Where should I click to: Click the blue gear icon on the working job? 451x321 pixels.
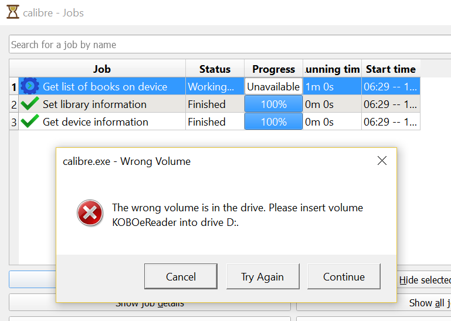tap(30, 86)
